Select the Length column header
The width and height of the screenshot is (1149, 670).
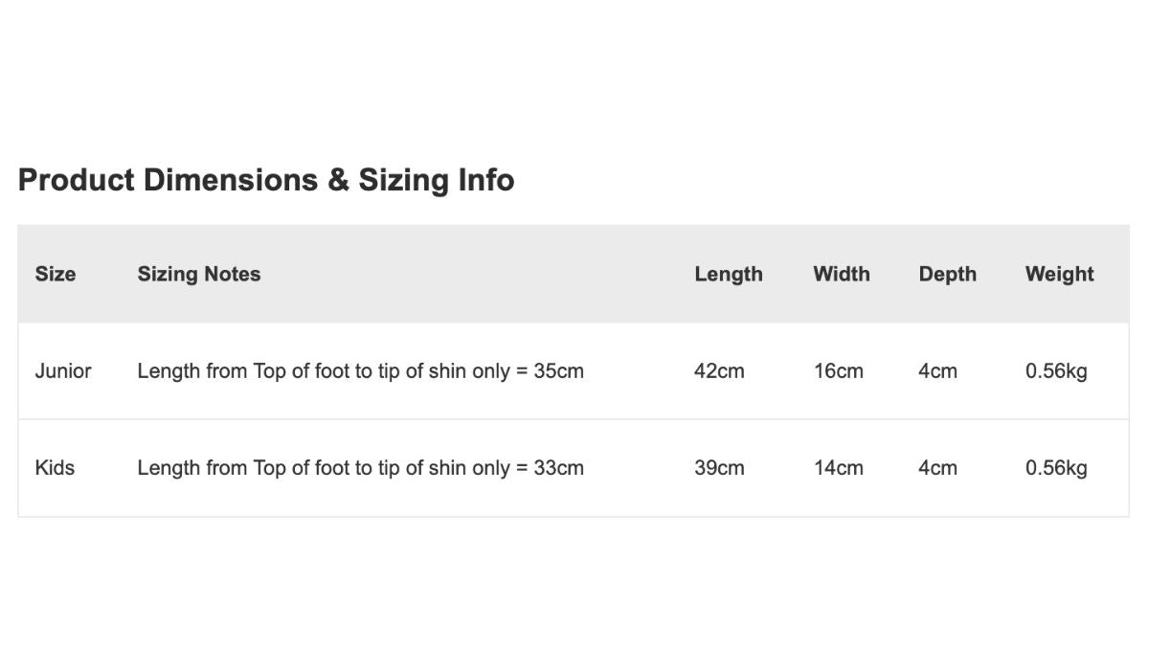click(729, 275)
